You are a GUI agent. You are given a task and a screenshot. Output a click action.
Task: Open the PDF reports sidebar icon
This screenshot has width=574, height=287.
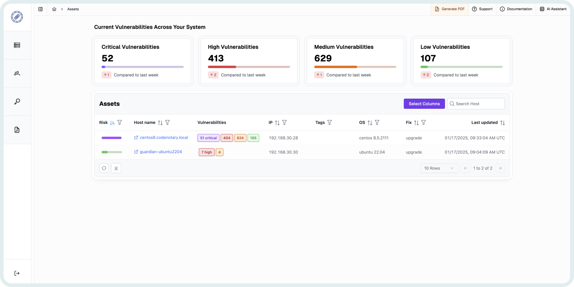(17, 130)
